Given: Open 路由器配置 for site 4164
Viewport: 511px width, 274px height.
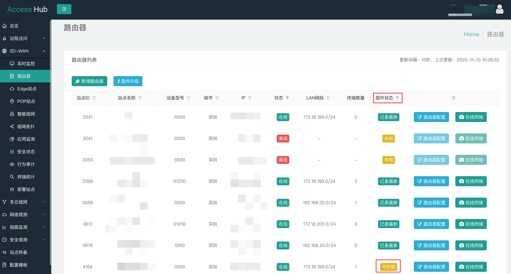Looking at the screenshot, I should [x=431, y=267].
